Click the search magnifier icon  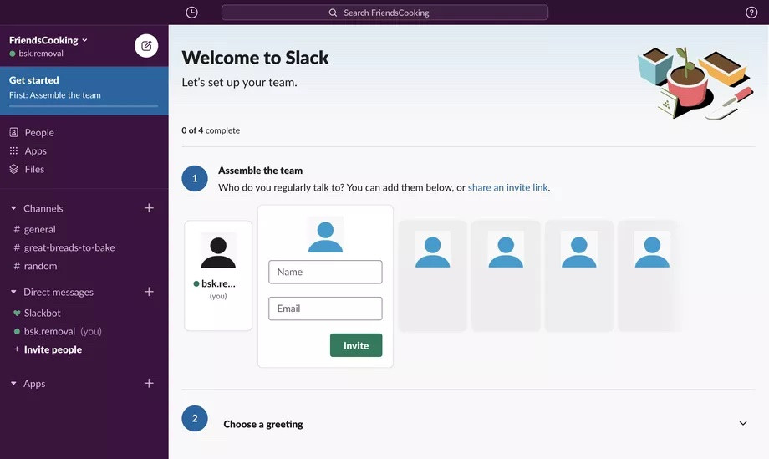333,13
